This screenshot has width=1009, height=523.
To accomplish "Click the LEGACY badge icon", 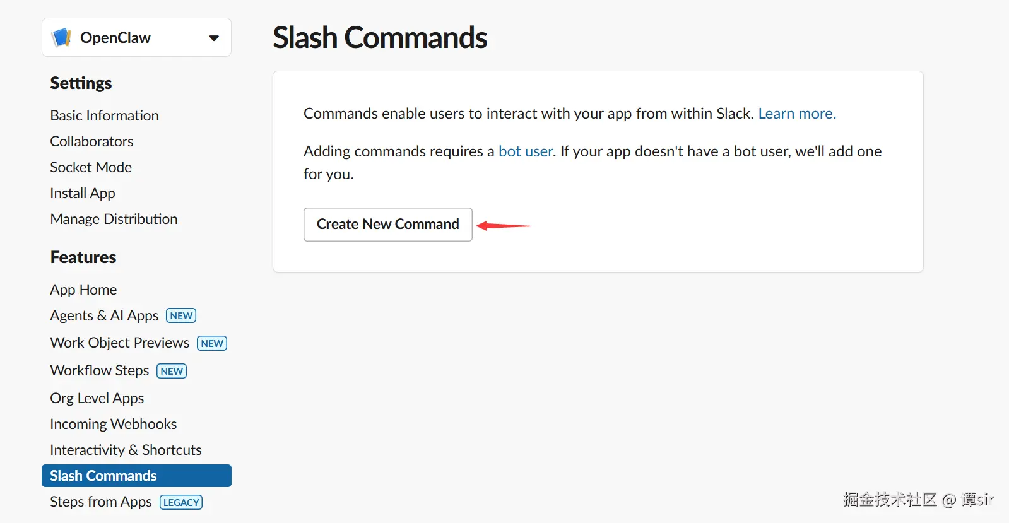I will (x=181, y=502).
